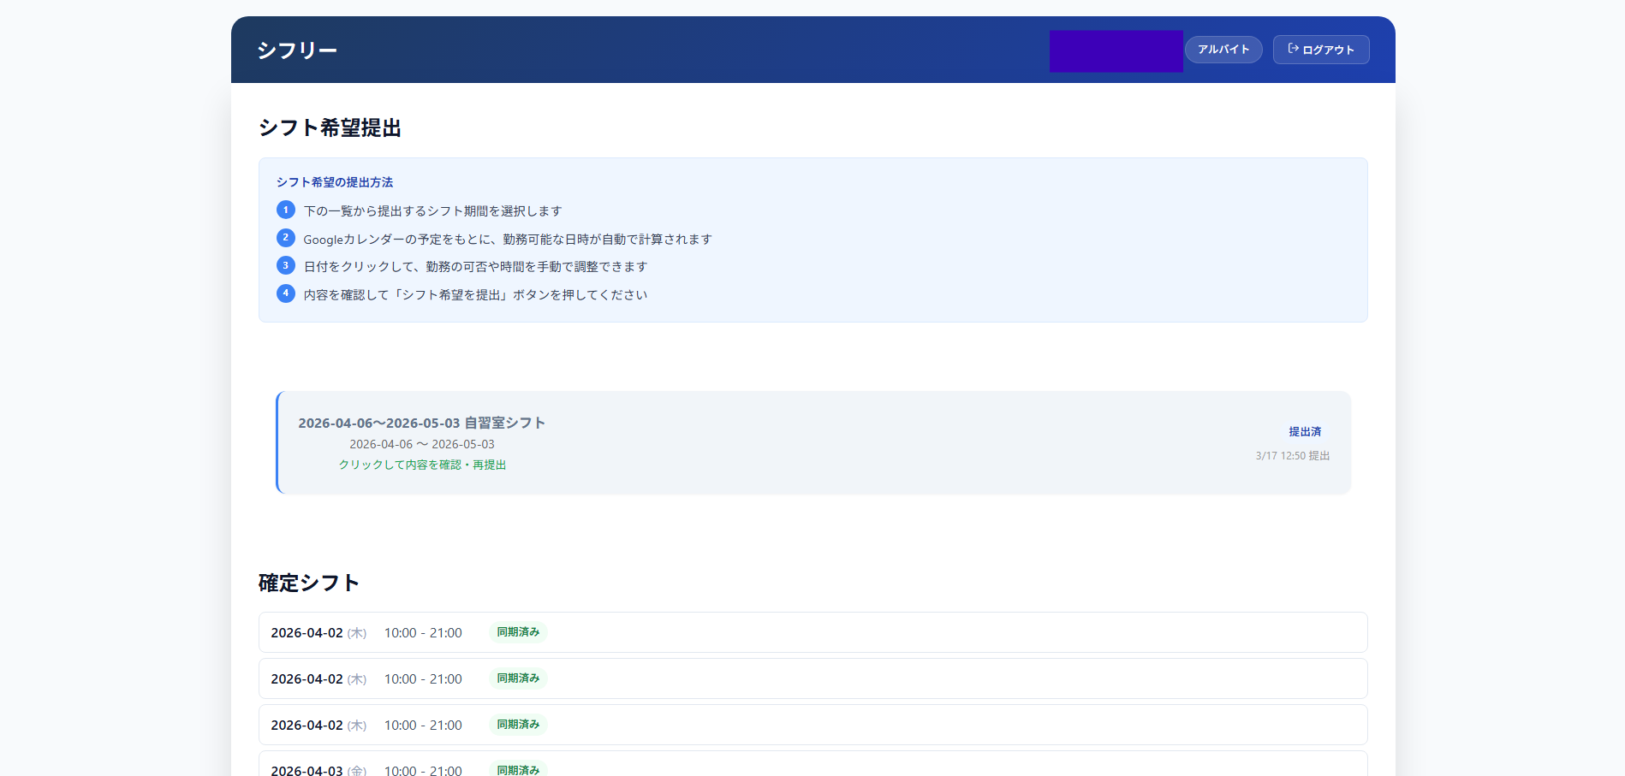Click the logout arrow icon beside ログアウト
This screenshot has height=776, width=1625.
click(x=1293, y=49)
